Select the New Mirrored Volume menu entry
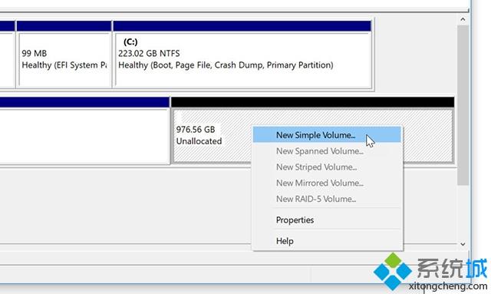The image size is (491, 294). (x=327, y=183)
